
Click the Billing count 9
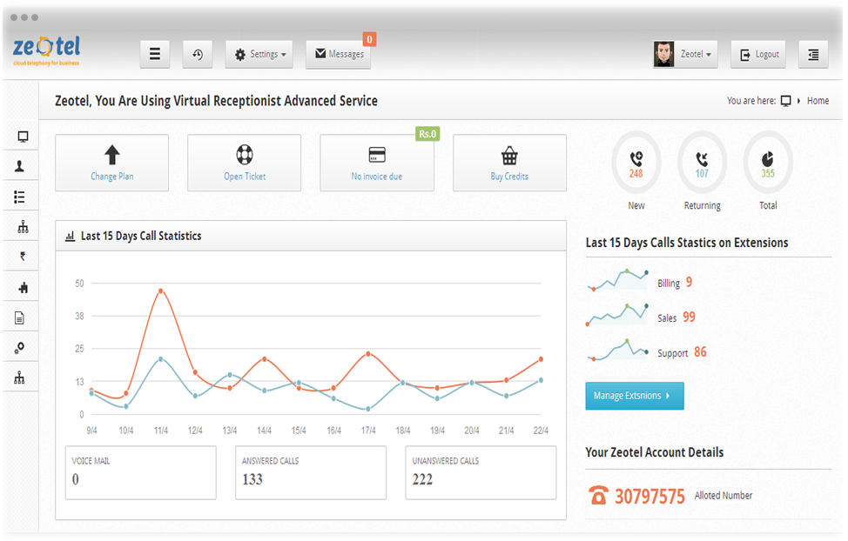click(689, 282)
